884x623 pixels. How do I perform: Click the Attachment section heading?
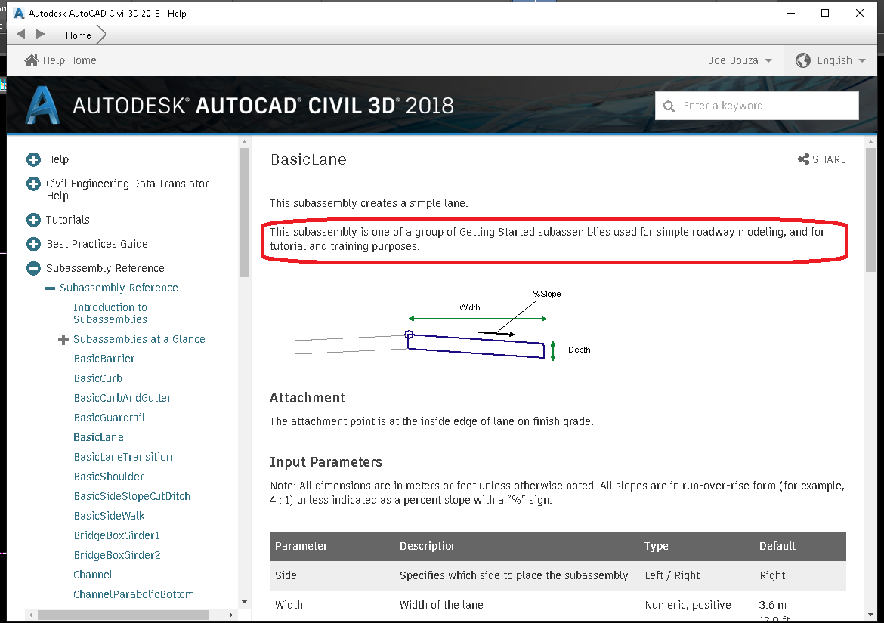[308, 398]
